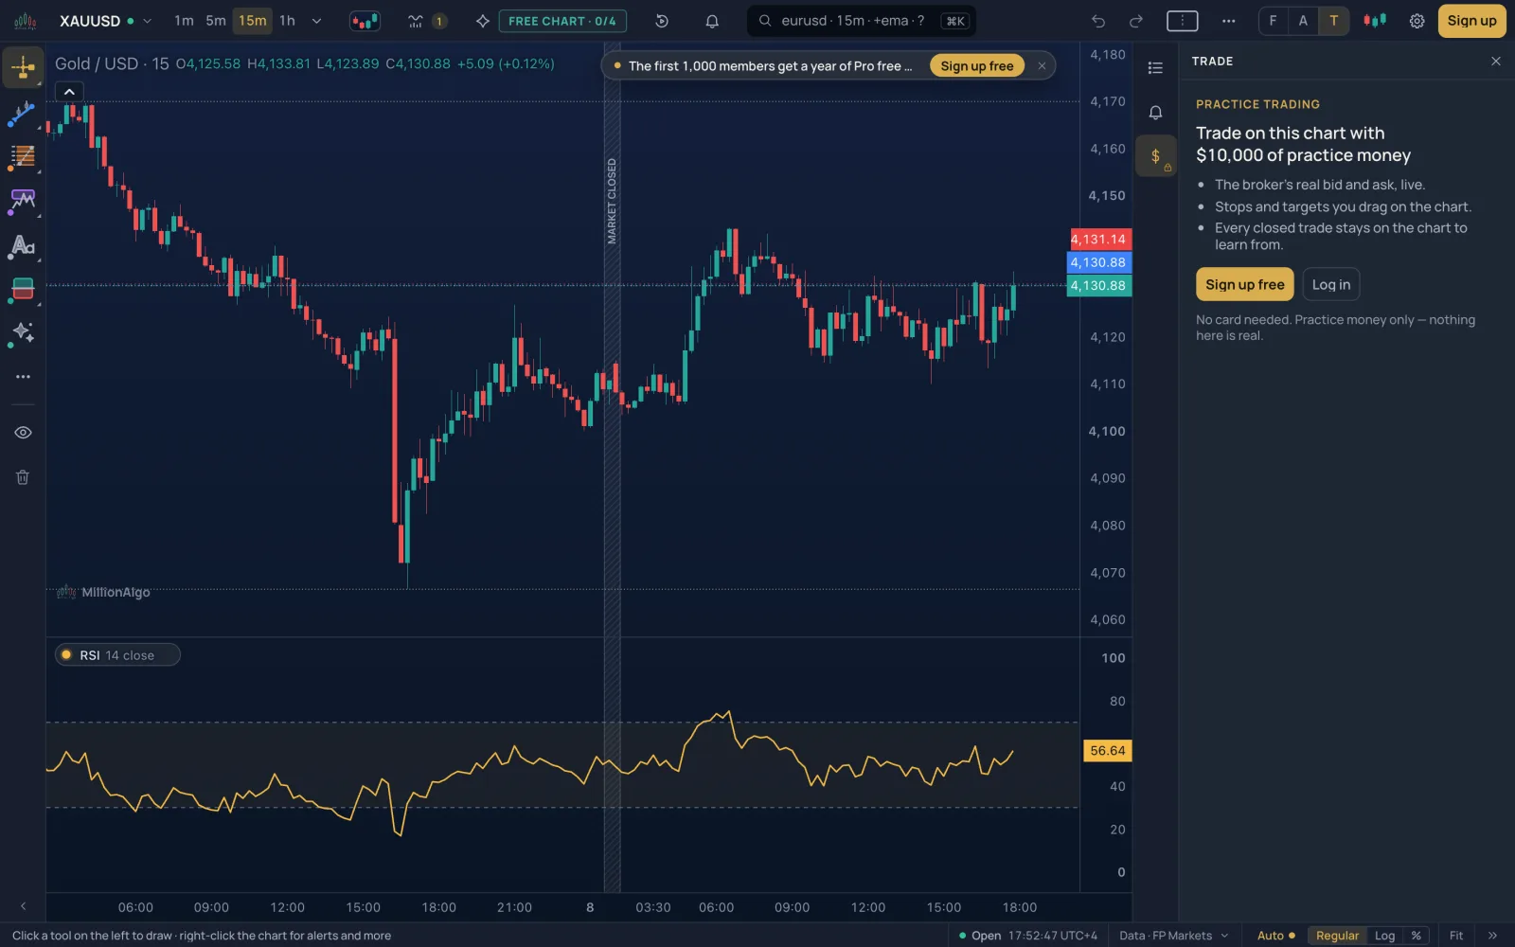Redo the last chart action
The image size is (1515, 947).
point(1136,21)
